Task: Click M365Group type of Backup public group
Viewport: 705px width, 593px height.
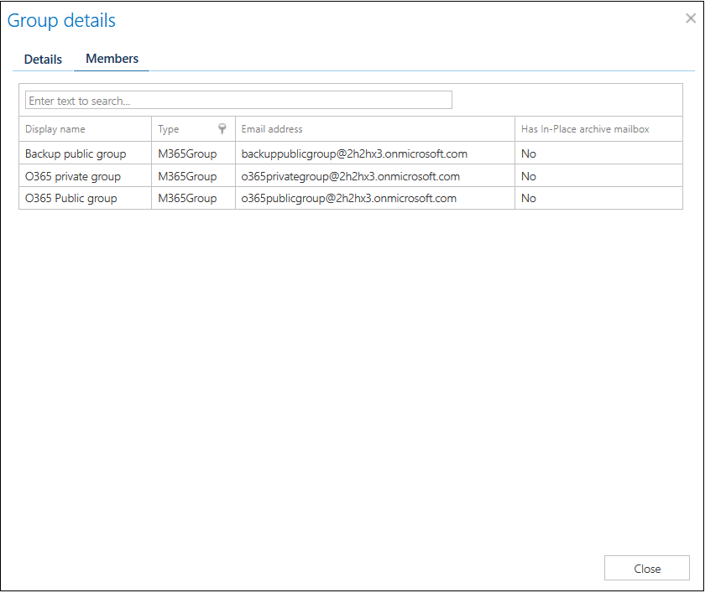Action: pyautogui.click(x=187, y=154)
